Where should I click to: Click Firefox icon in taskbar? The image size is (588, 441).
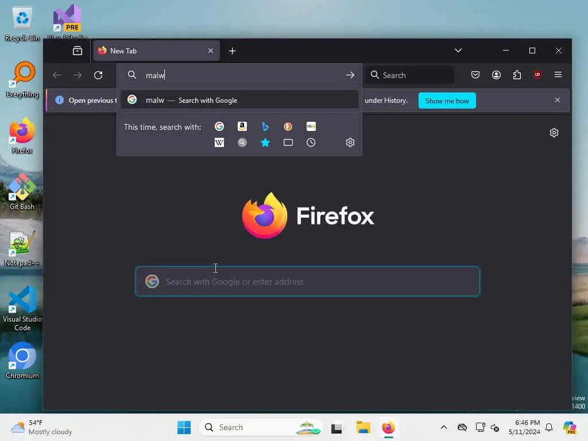[389, 427]
